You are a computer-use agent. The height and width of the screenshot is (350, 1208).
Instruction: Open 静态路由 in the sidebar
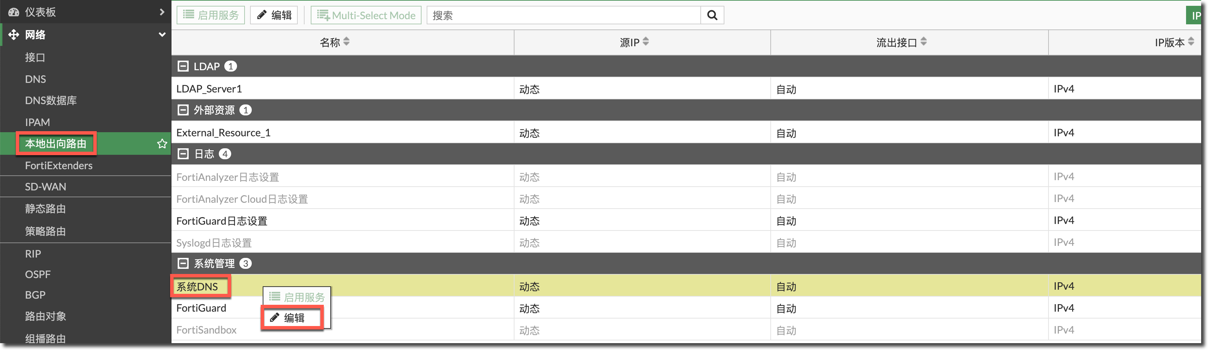coord(46,209)
